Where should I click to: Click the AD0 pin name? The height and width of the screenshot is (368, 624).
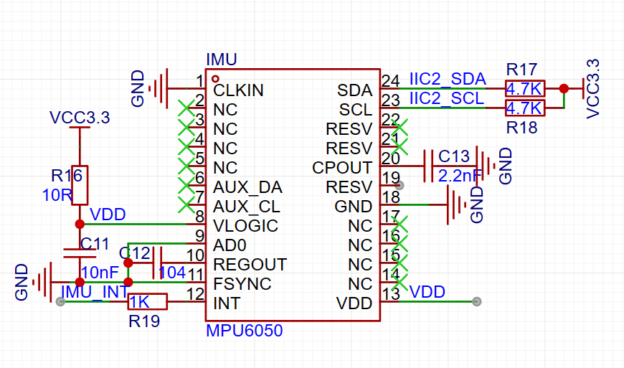[x=230, y=245]
